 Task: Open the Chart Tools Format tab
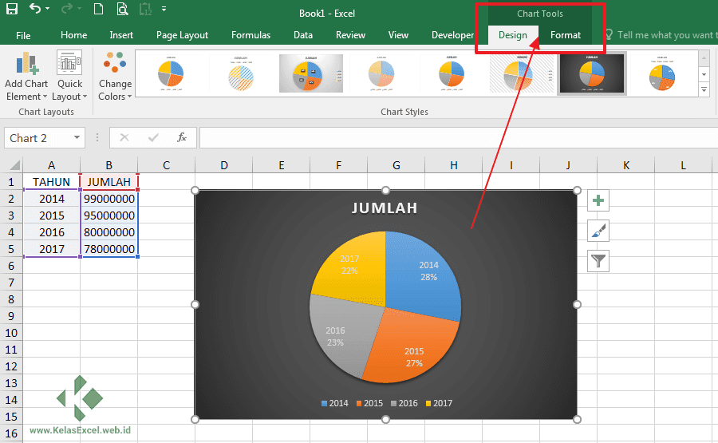566,35
